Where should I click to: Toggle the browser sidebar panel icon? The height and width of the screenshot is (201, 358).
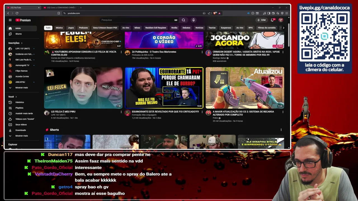coord(269,13)
